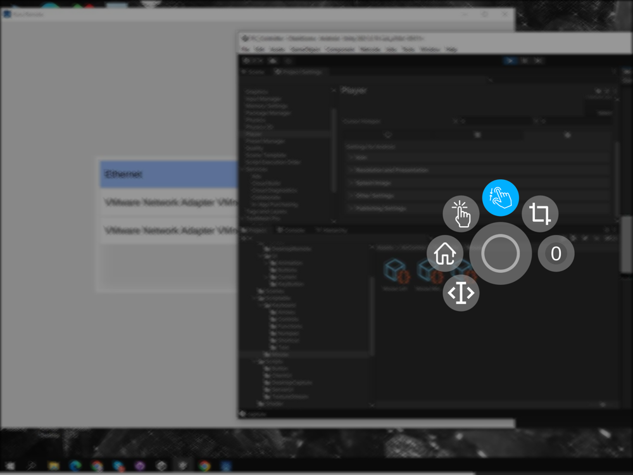
Task: Open the File menu in Unity
Action: 246,49
